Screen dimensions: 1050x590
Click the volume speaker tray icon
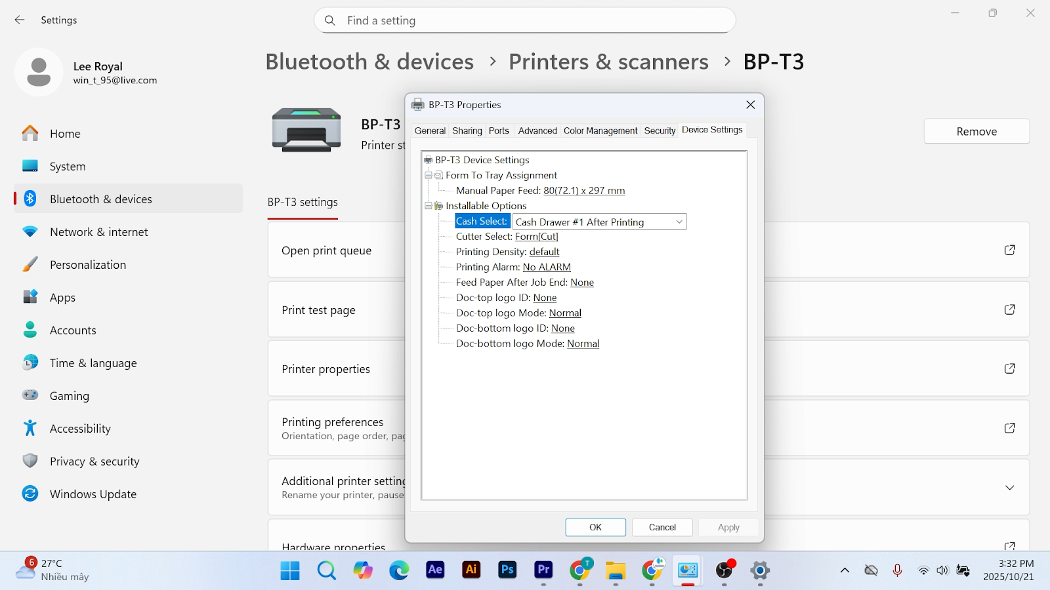pos(942,570)
